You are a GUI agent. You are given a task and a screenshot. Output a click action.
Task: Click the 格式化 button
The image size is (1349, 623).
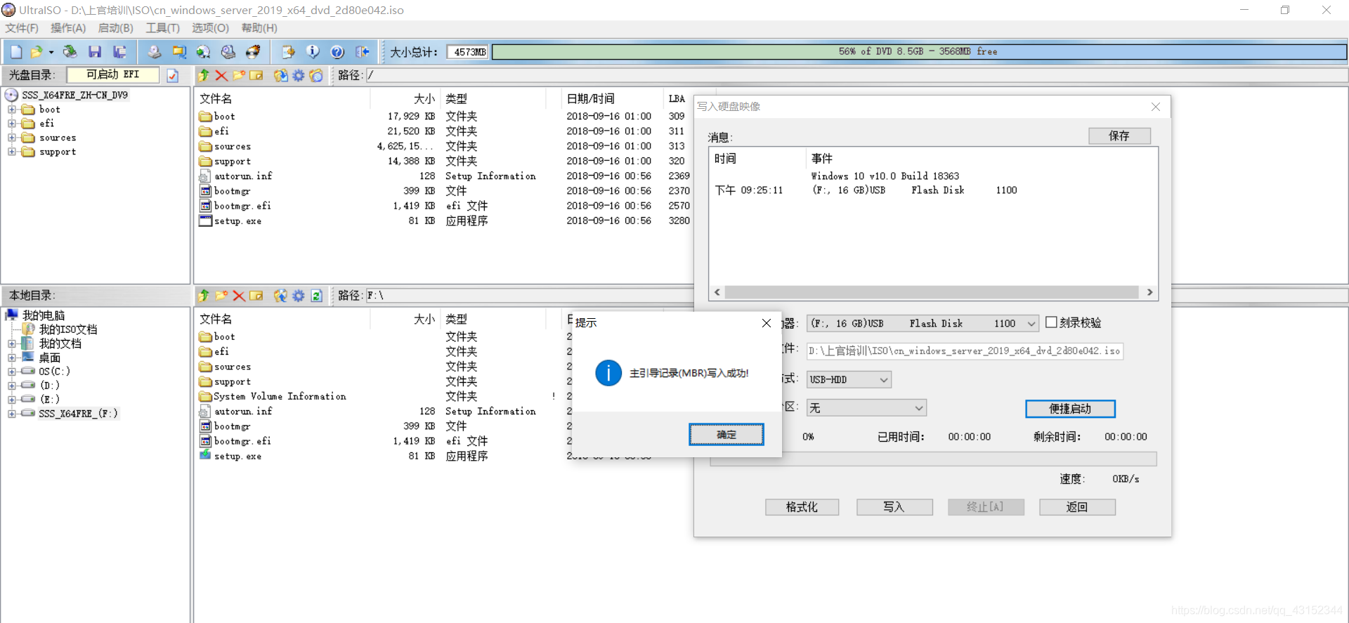[x=802, y=507]
